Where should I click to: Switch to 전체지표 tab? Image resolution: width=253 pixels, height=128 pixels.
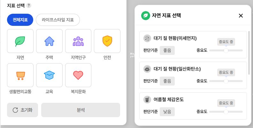click(x=20, y=20)
